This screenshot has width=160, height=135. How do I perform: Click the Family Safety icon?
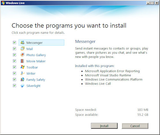pos(22,79)
